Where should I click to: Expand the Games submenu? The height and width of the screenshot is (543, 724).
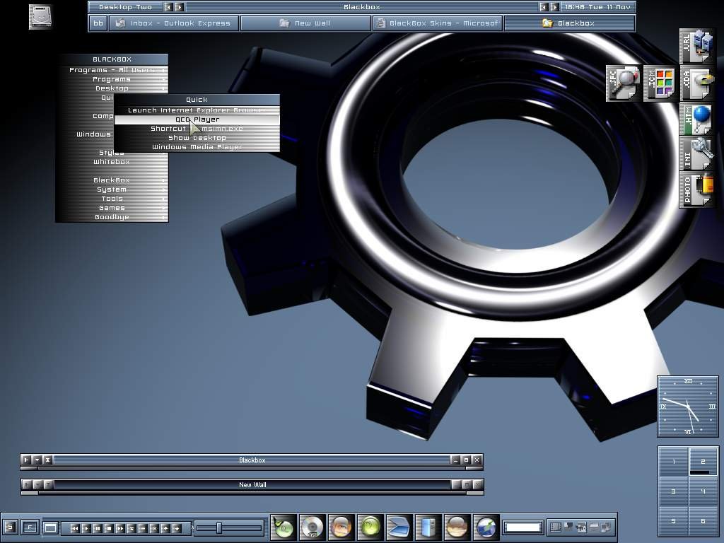coord(112,208)
